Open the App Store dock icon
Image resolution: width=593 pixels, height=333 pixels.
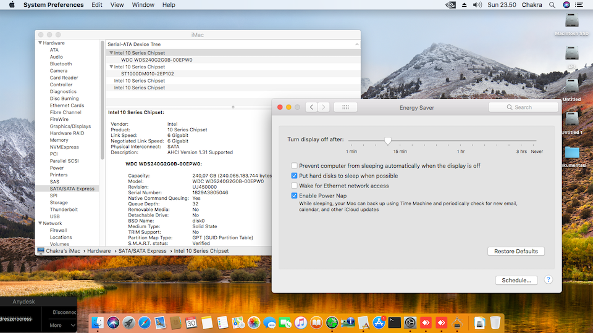(379, 322)
